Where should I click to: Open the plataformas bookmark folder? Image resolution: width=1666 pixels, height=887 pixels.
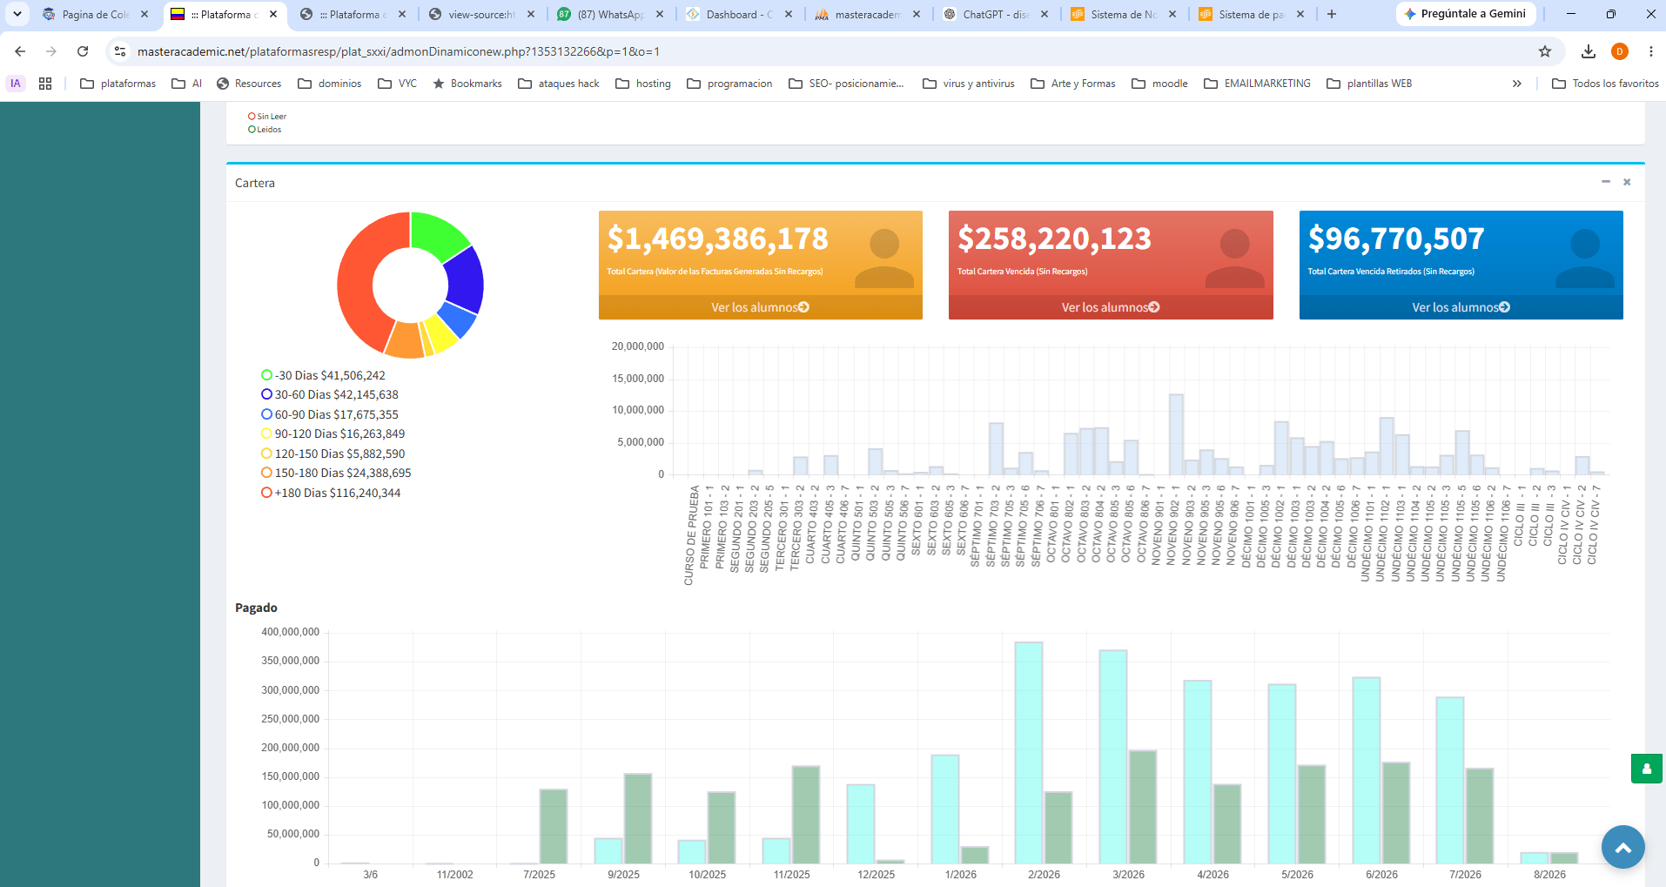pyautogui.click(x=118, y=84)
